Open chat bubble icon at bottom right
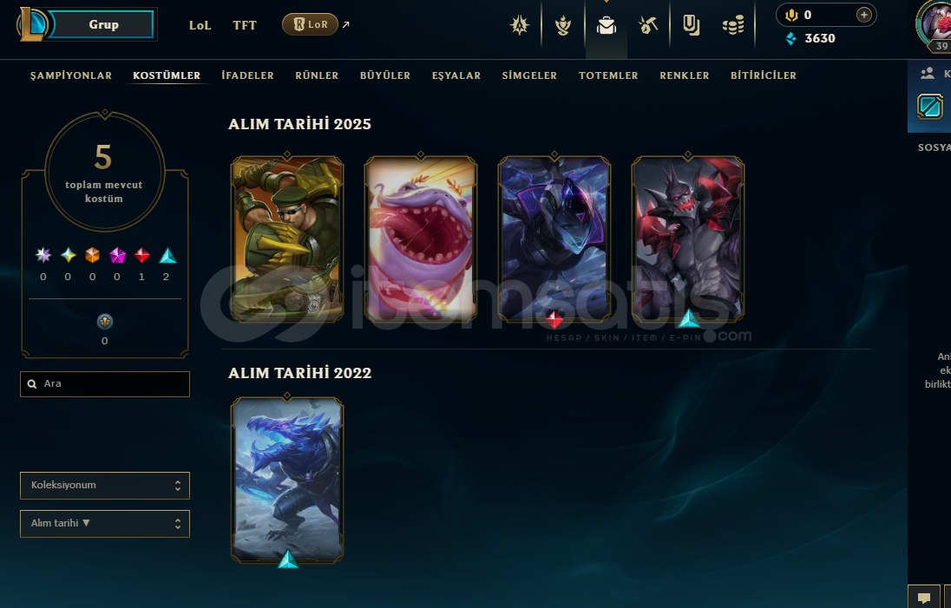Screen dimensions: 951x608 [x=924, y=598]
